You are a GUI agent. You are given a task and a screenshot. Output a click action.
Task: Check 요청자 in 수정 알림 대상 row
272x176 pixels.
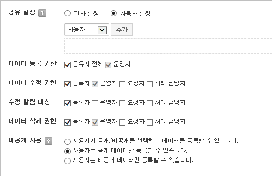[x=122, y=103]
